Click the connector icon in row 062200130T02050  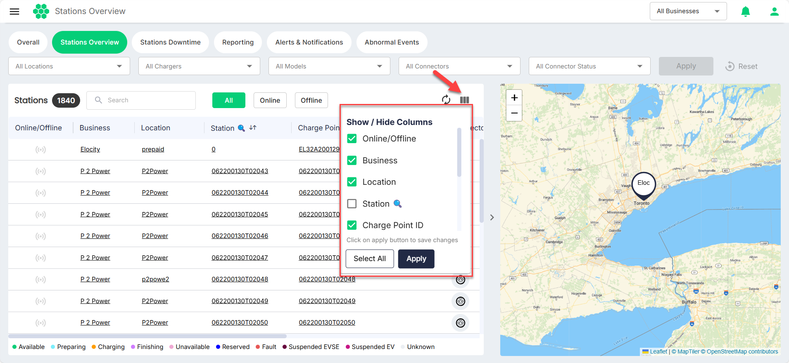tap(461, 323)
